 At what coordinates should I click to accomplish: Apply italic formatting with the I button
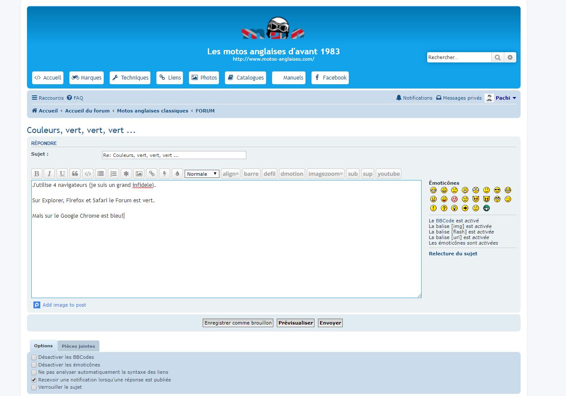(x=49, y=174)
